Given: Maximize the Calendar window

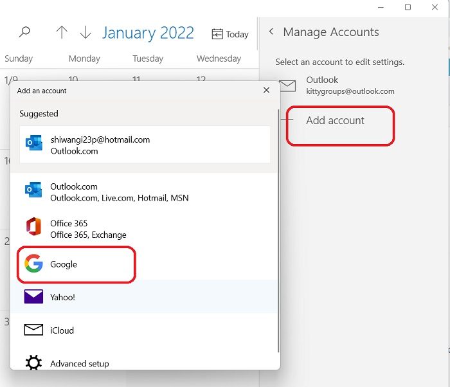Looking at the screenshot, I should click(x=408, y=7).
